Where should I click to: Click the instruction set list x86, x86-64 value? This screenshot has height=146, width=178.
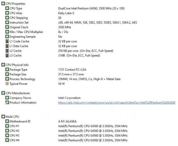(x=97, y=22)
